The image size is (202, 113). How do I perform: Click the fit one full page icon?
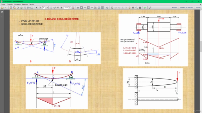(x=81, y=8)
